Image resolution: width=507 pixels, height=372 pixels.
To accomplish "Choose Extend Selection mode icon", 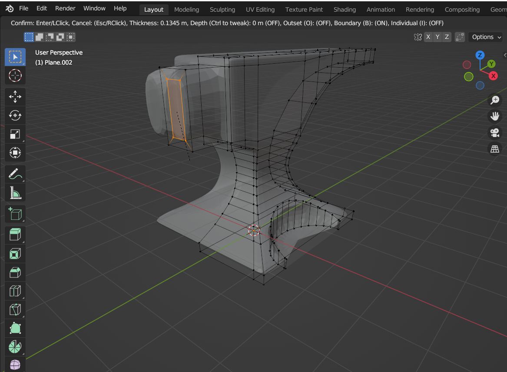I will (x=40, y=37).
